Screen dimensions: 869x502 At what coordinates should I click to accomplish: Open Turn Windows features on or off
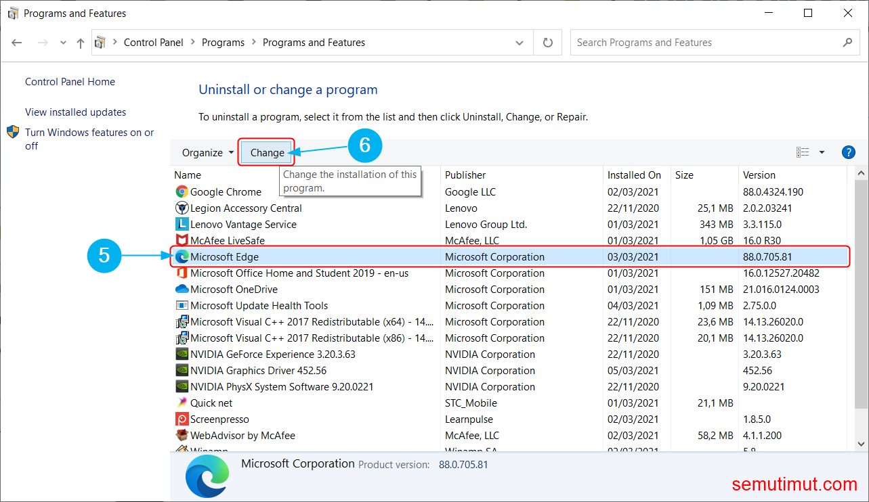click(89, 139)
